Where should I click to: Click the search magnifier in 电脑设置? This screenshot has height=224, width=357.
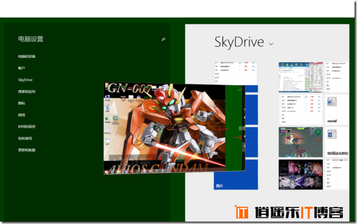coord(163,39)
